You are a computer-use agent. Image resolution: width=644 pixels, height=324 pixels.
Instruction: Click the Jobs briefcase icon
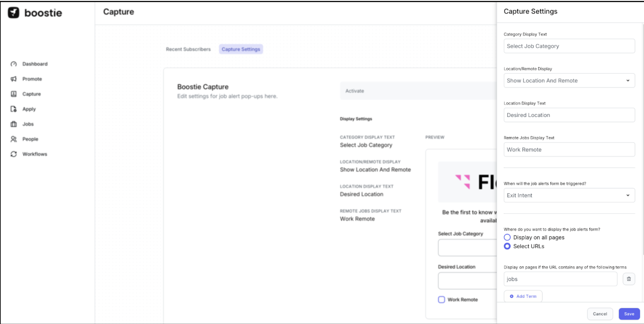point(14,124)
